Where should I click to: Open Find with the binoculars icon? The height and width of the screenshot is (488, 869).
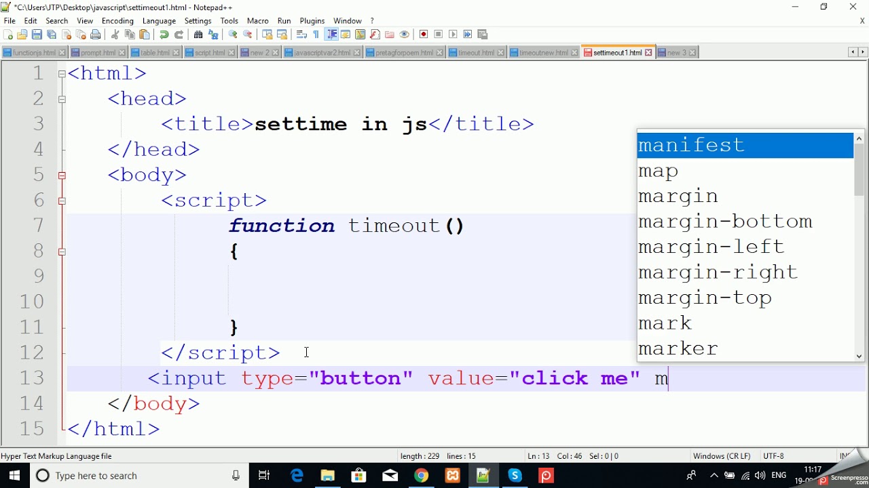coord(198,35)
